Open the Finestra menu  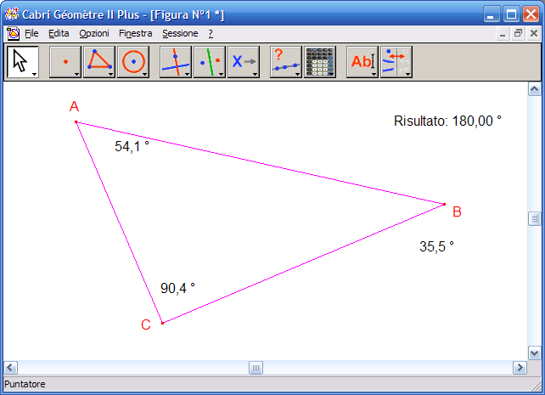click(136, 33)
